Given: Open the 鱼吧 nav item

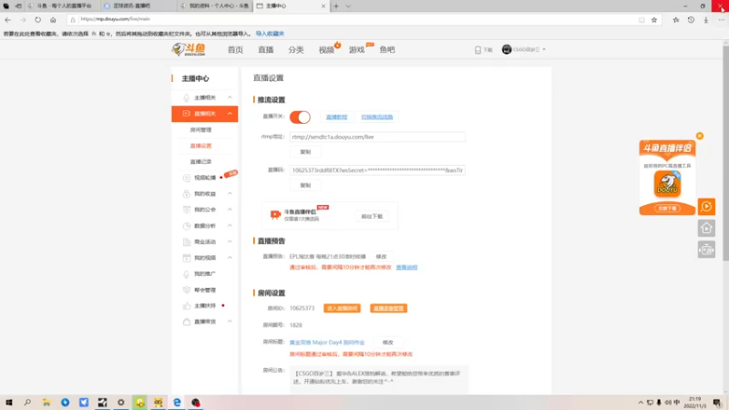Looking at the screenshot, I should 386,50.
